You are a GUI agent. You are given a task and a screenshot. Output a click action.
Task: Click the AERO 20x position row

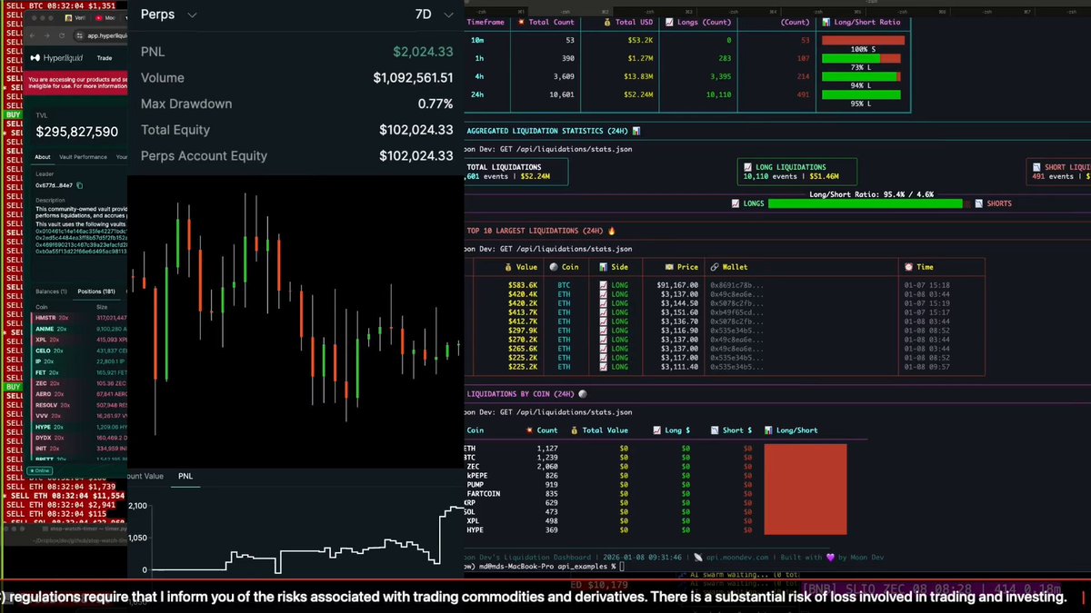pyautogui.click(x=80, y=394)
